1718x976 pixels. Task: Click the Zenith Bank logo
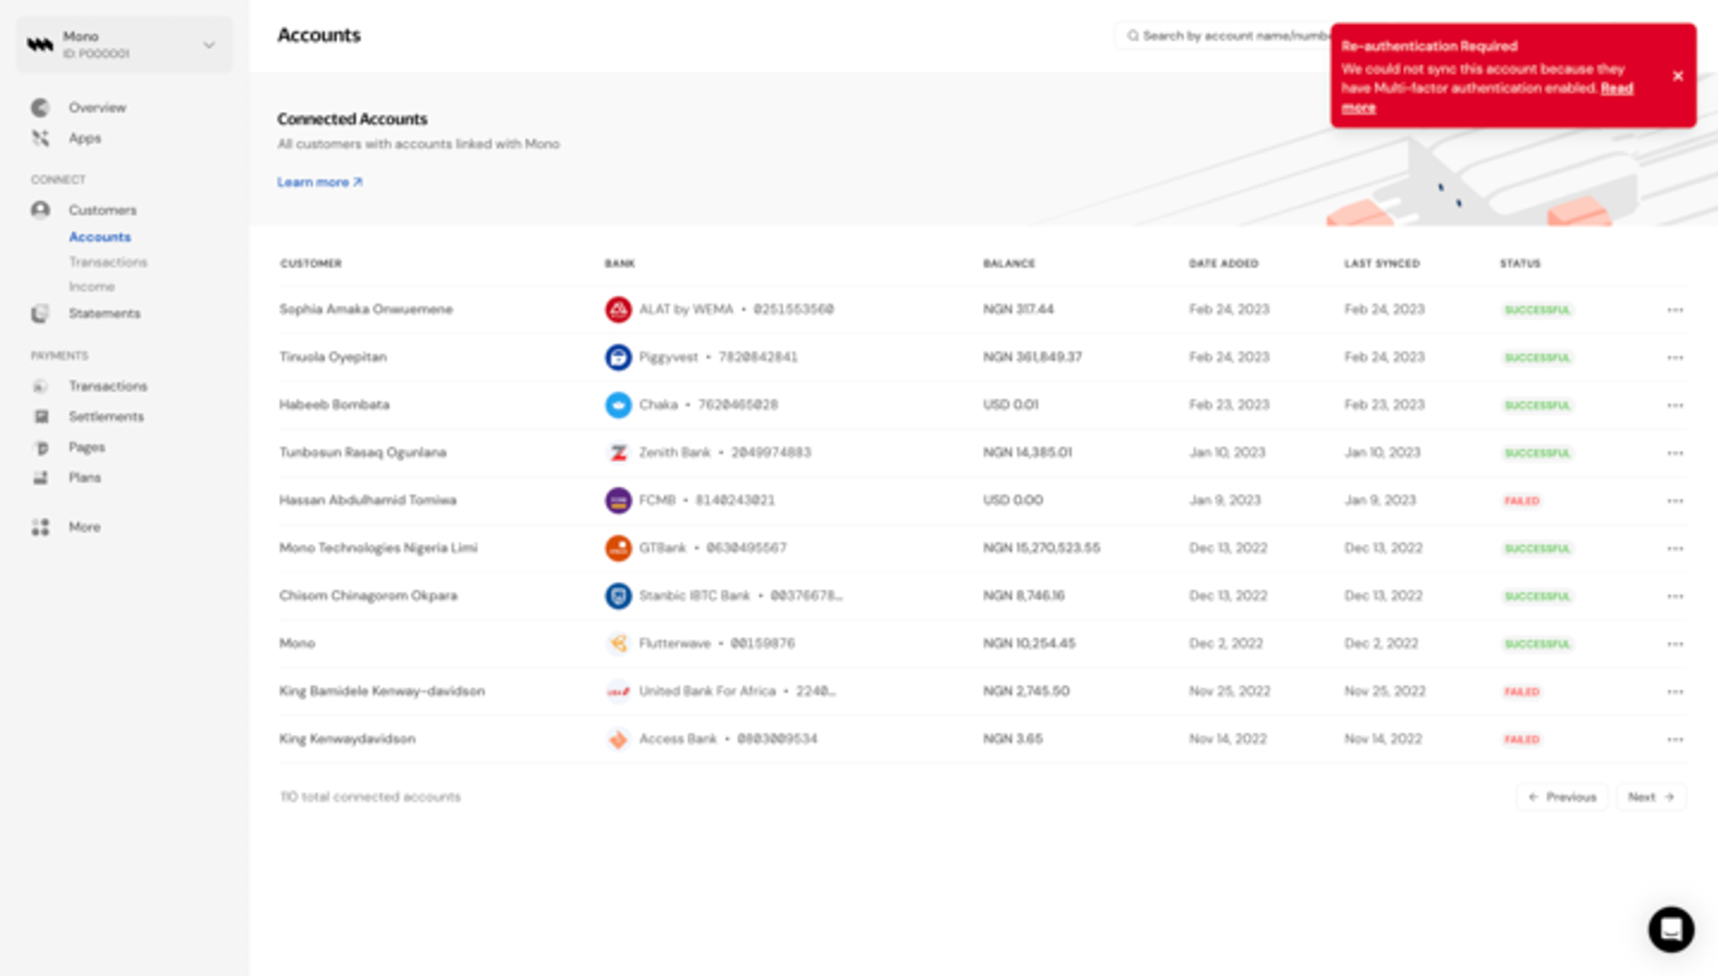pyautogui.click(x=618, y=452)
